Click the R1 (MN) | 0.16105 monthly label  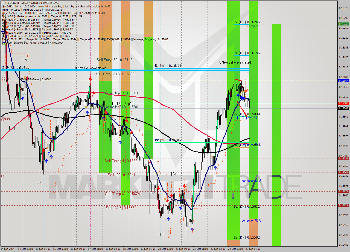pyautogui.click(x=15, y=67)
